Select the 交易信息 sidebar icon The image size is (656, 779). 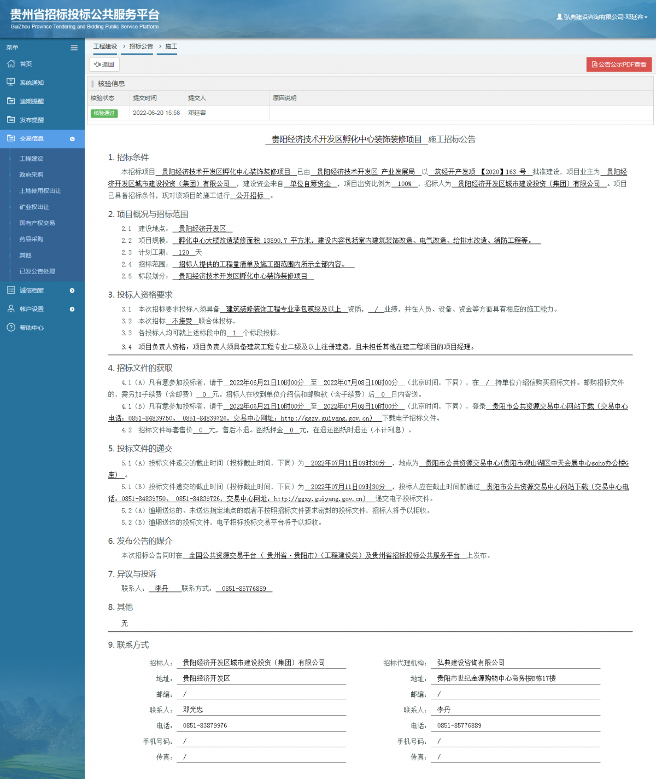(11, 138)
